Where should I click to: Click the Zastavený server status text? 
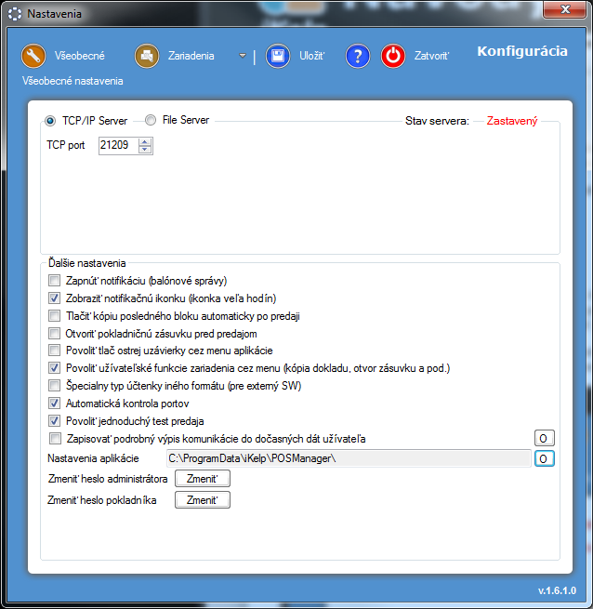[x=512, y=121]
